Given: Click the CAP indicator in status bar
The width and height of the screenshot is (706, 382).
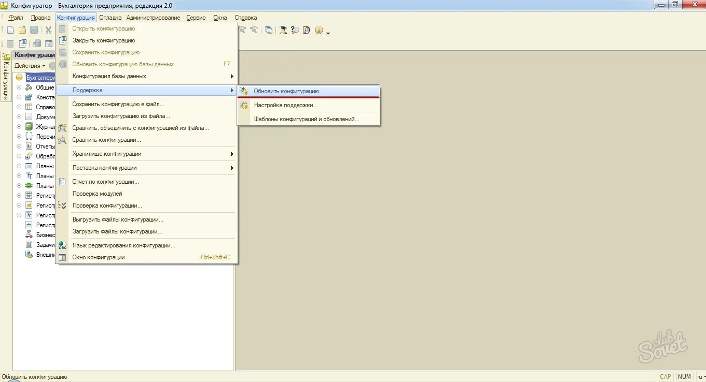Looking at the screenshot, I should [x=666, y=377].
